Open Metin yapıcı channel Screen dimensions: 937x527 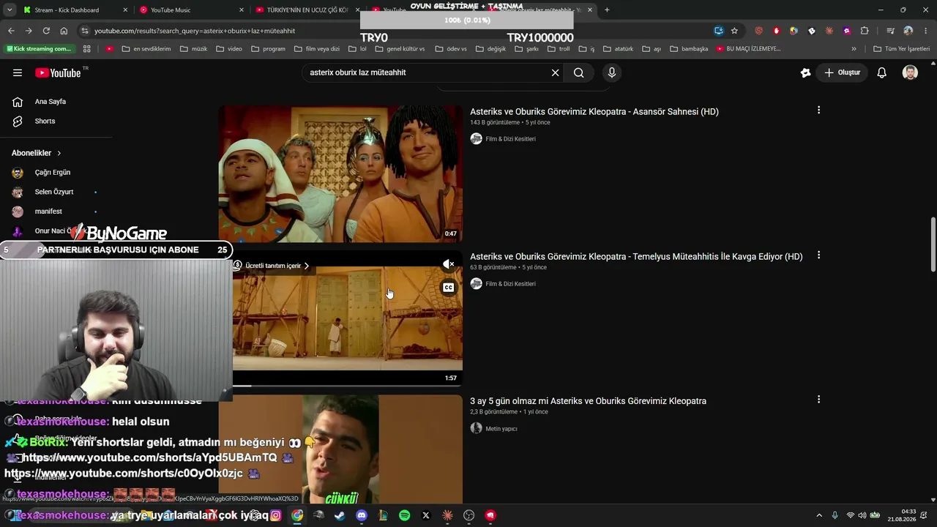tap(501, 429)
